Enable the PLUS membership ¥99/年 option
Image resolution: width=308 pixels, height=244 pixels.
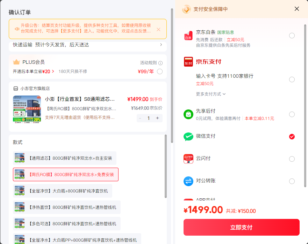pyautogui.click(x=160, y=71)
